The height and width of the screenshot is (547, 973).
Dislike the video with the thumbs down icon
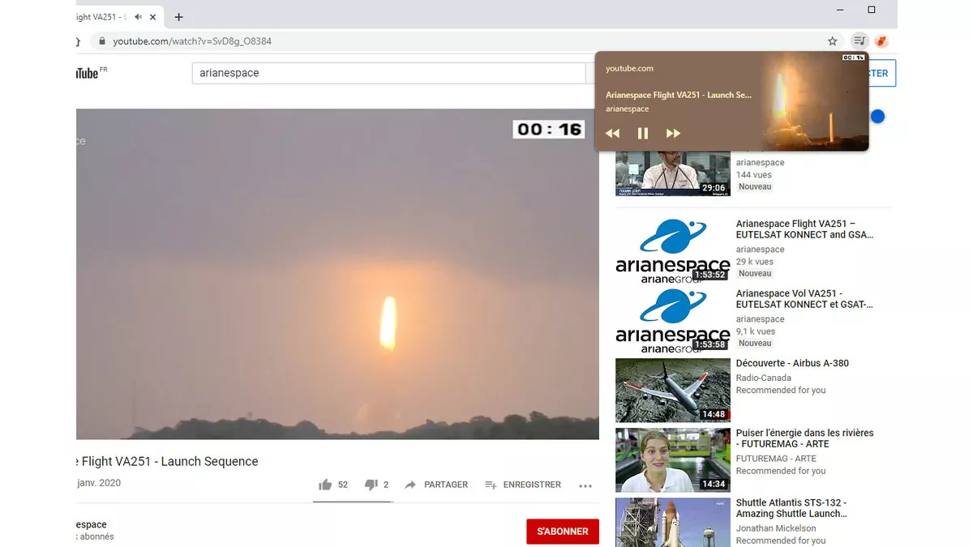(370, 484)
